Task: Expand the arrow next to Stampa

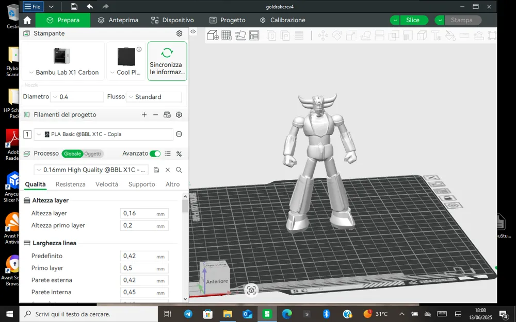Action: click(440, 20)
